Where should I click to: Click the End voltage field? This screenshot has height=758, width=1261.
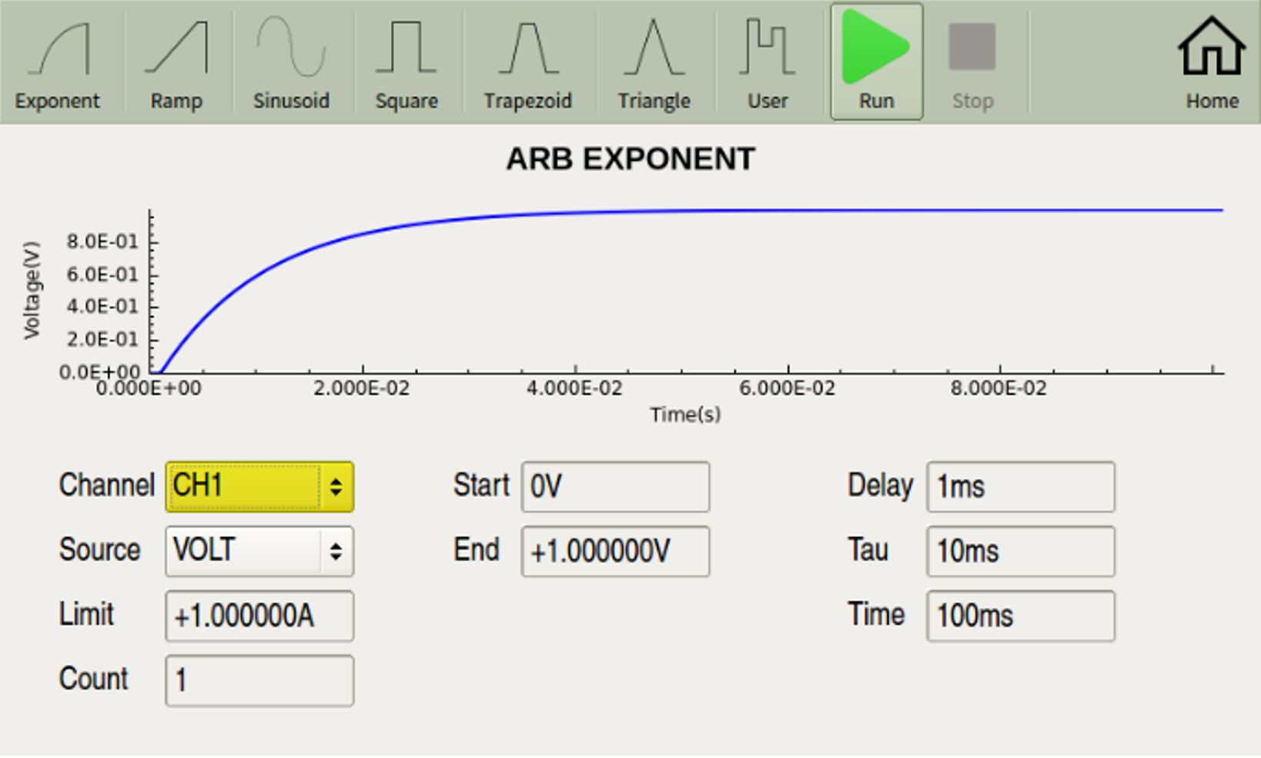click(615, 551)
